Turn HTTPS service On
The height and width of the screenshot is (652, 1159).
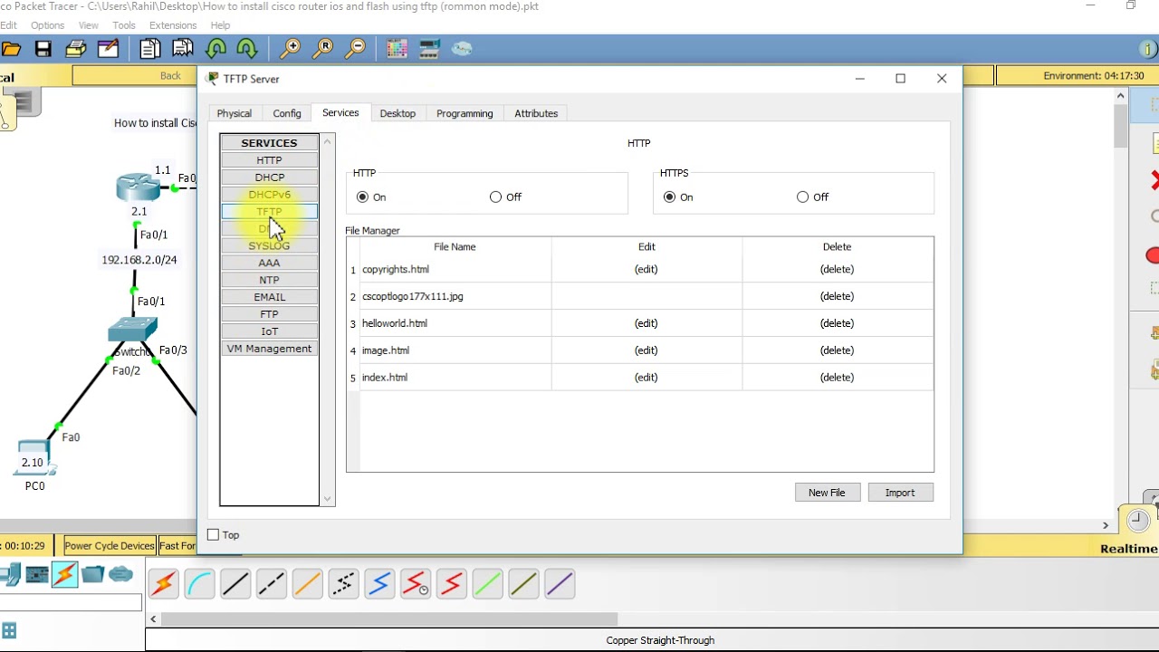[x=670, y=197]
